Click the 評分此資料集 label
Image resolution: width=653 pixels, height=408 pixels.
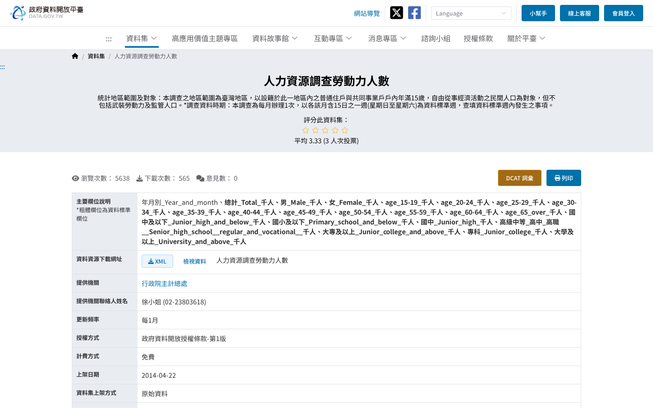click(x=326, y=120)
